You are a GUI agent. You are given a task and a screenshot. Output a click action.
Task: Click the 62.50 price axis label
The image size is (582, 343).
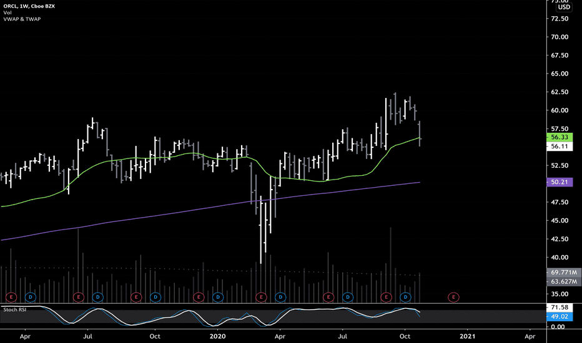click(560, 92)
